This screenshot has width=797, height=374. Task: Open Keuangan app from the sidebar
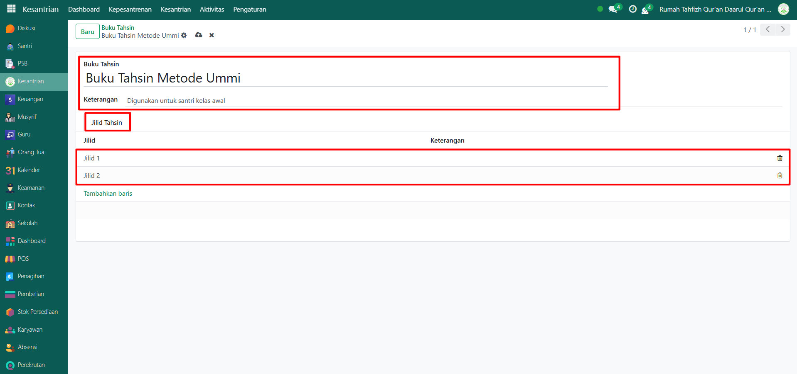pyautogui.click(x=30, y=99)
